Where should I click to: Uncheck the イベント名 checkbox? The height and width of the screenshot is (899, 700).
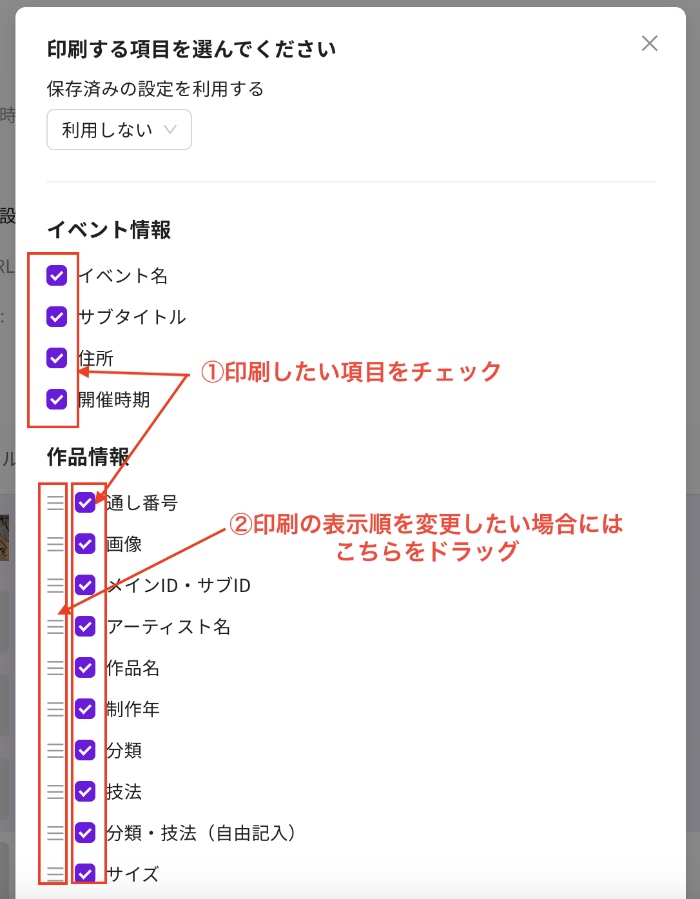click(x=56, y=276)
